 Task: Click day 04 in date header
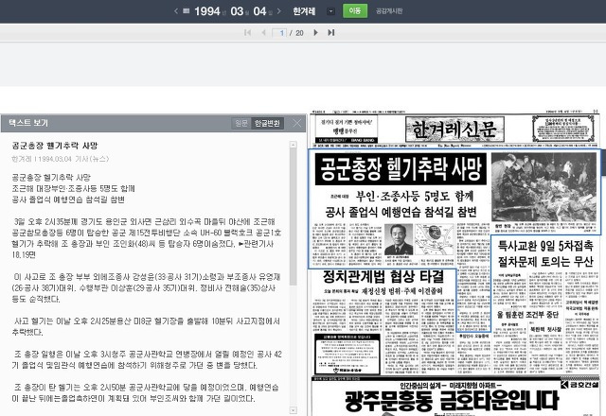click(259, 11)
